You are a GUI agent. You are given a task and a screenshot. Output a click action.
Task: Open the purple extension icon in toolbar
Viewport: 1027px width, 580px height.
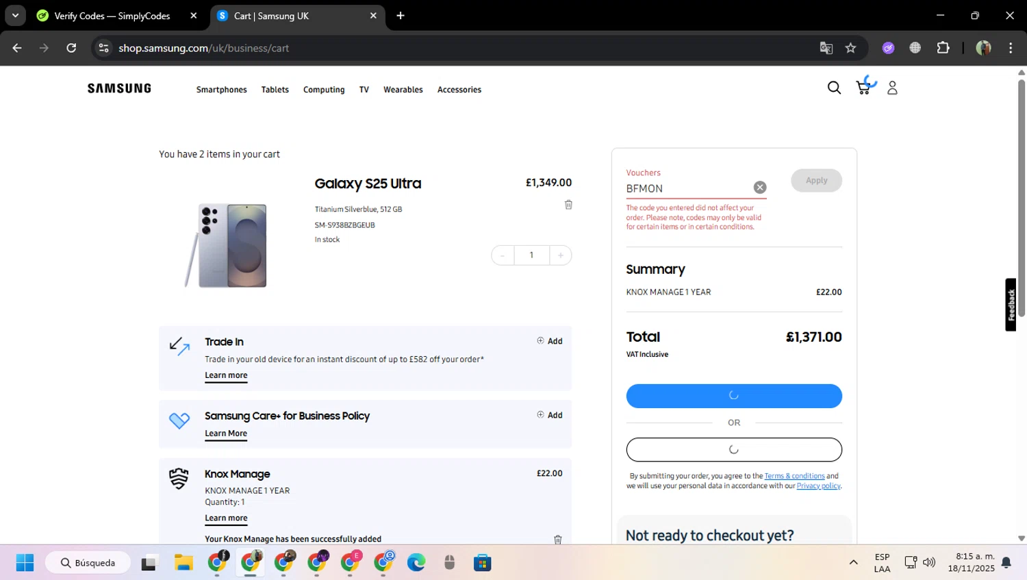click(889, 48)
